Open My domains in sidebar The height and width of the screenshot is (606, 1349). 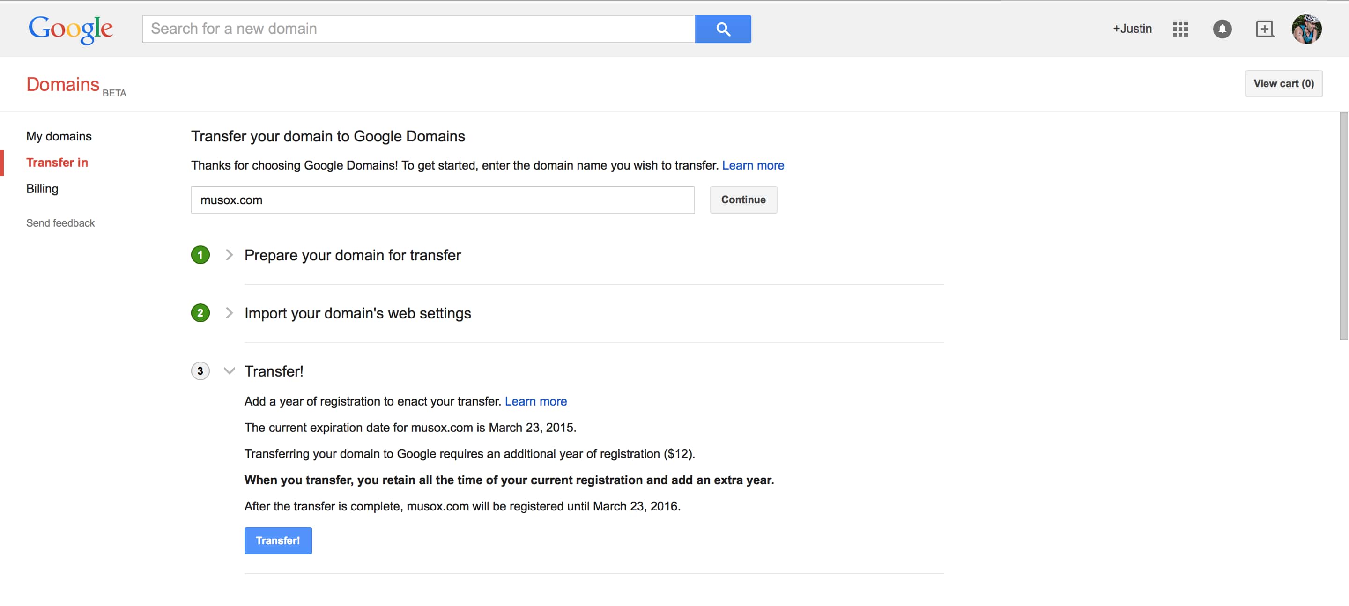click(x=59, y=136)
